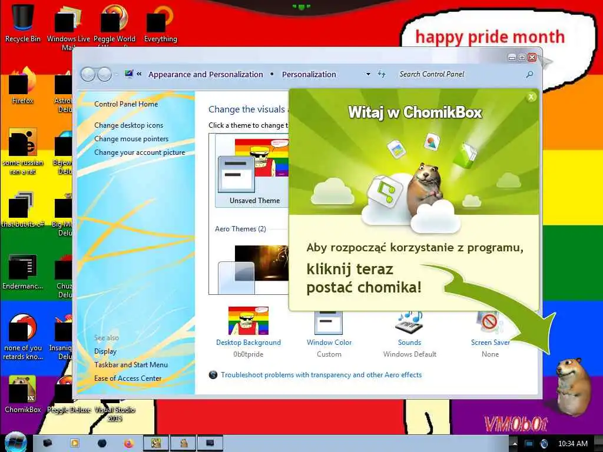Open the Peggle World desktop icon
This screenshot has width=603, height=452.
tap(114, 25)
